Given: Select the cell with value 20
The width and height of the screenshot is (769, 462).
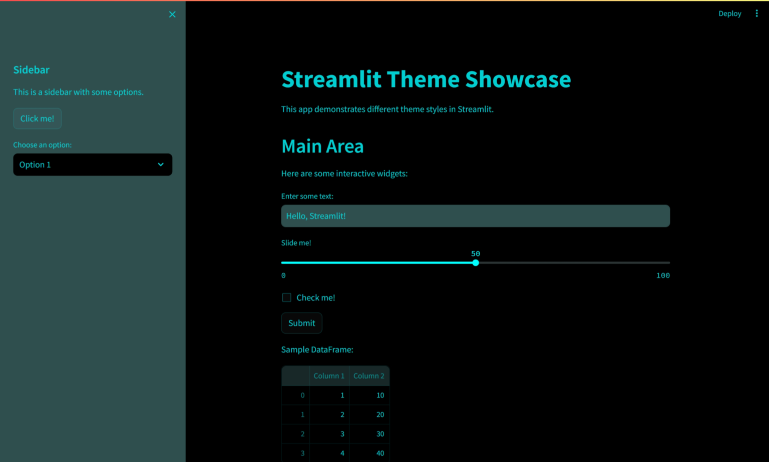Looking at the screenshot, I should point(369,414).
